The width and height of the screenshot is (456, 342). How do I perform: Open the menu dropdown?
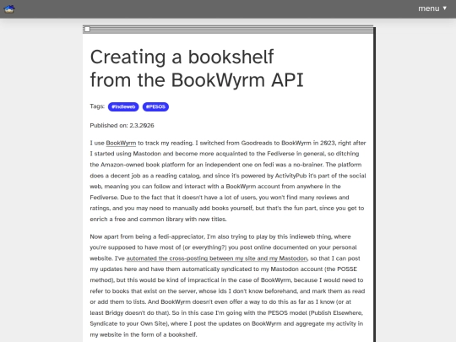pyautogui.click(x=432, y=8)
